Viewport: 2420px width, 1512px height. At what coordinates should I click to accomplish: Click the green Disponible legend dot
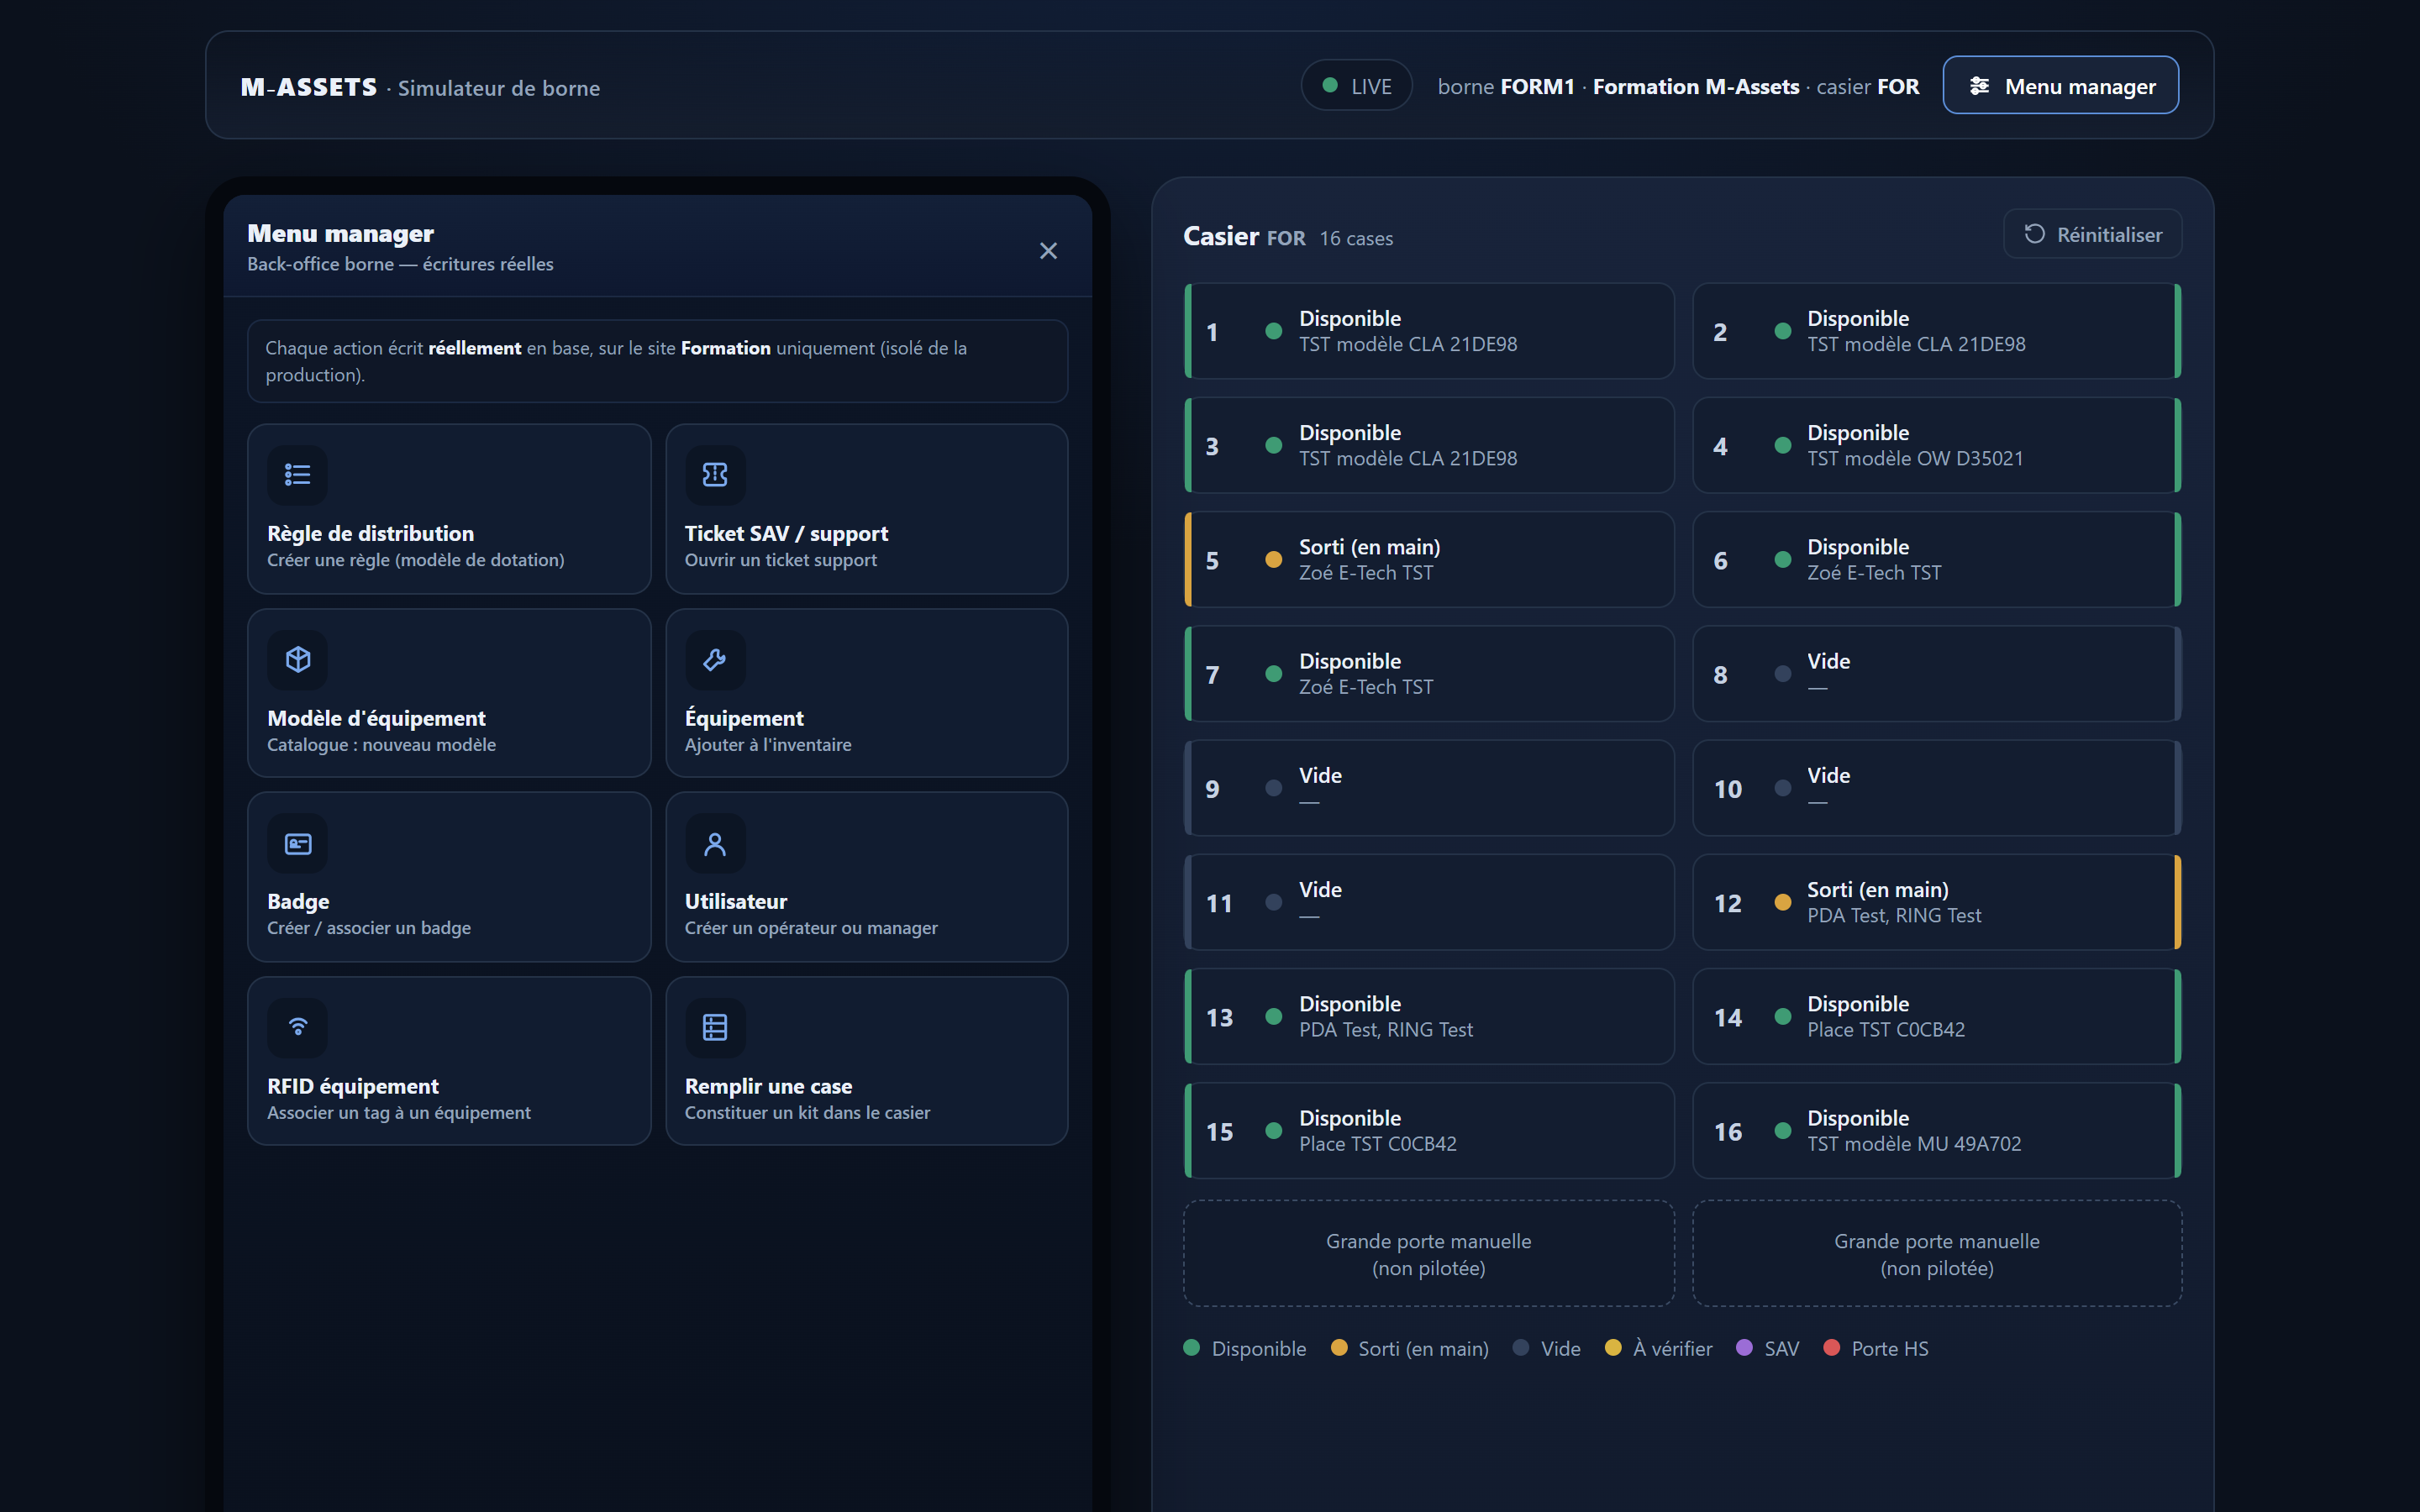click(1191, 1348)
